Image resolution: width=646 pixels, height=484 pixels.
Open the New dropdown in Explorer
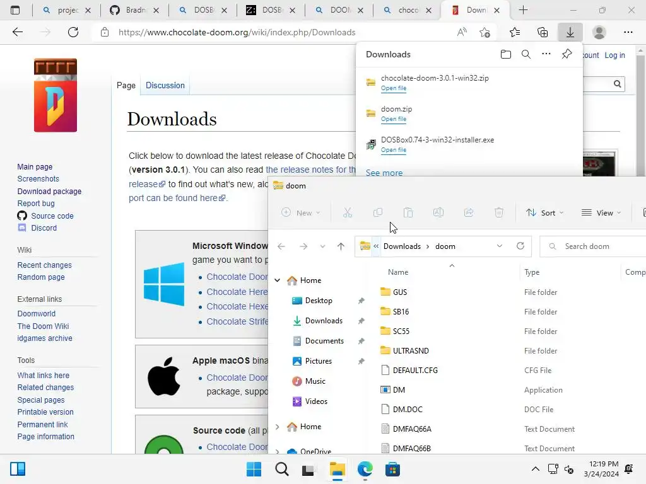point(300,212)
